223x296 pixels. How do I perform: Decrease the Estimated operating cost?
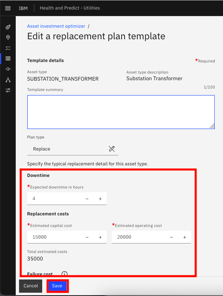[x=171, y=237]
